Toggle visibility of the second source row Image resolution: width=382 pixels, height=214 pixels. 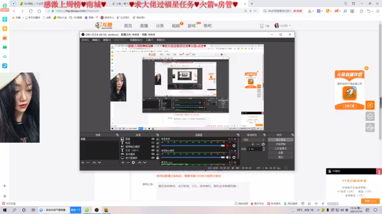pyautogui.click(x=153, y=143)
